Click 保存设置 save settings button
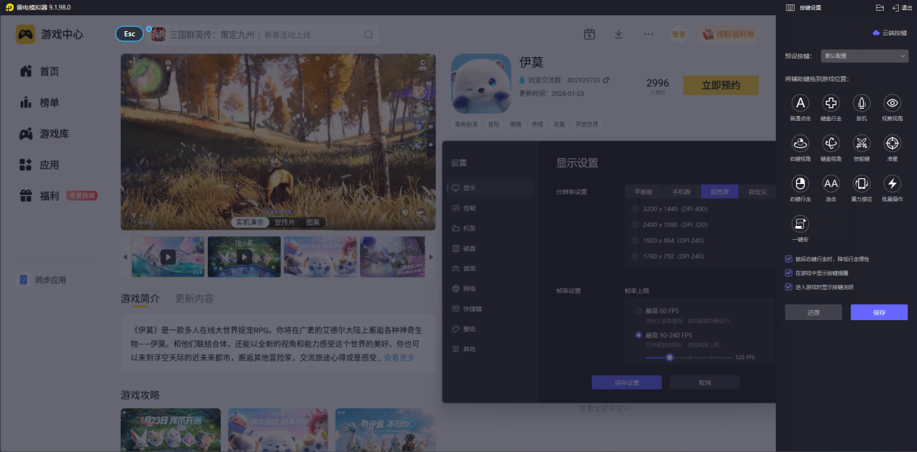This screenshot has width=917, height=452. 627,382
